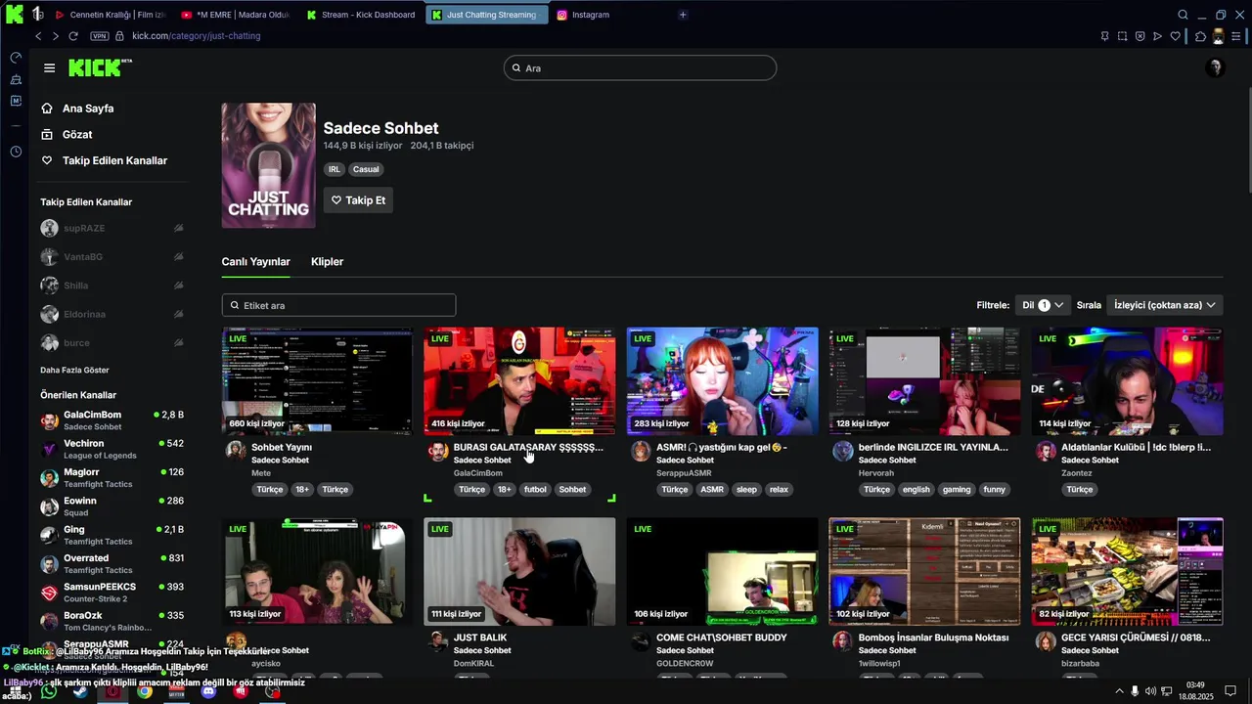Select the IRL category tag
Viewport: 1252px width, 704px height.
(335, 169)
